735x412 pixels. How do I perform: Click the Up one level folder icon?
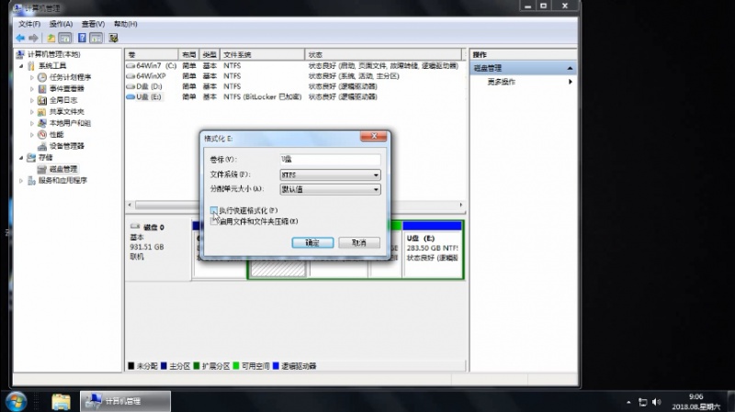pyautogui.click(x=51, y=38)
